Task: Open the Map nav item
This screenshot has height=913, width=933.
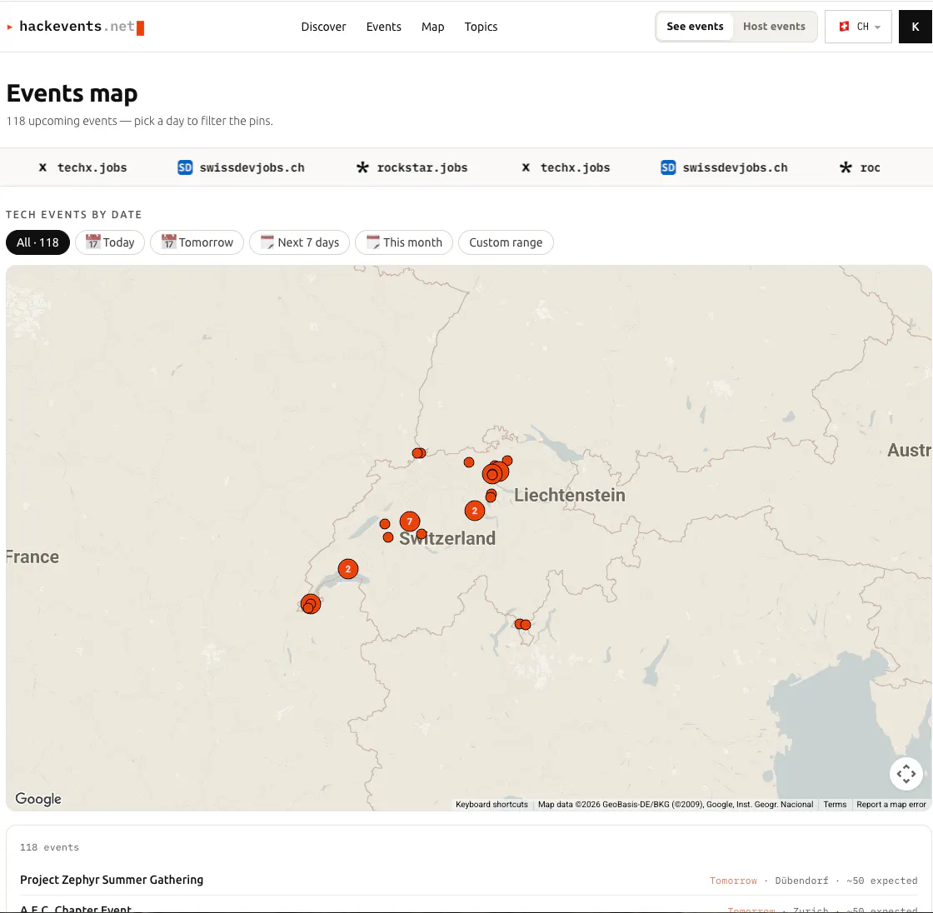Action: 432,27
